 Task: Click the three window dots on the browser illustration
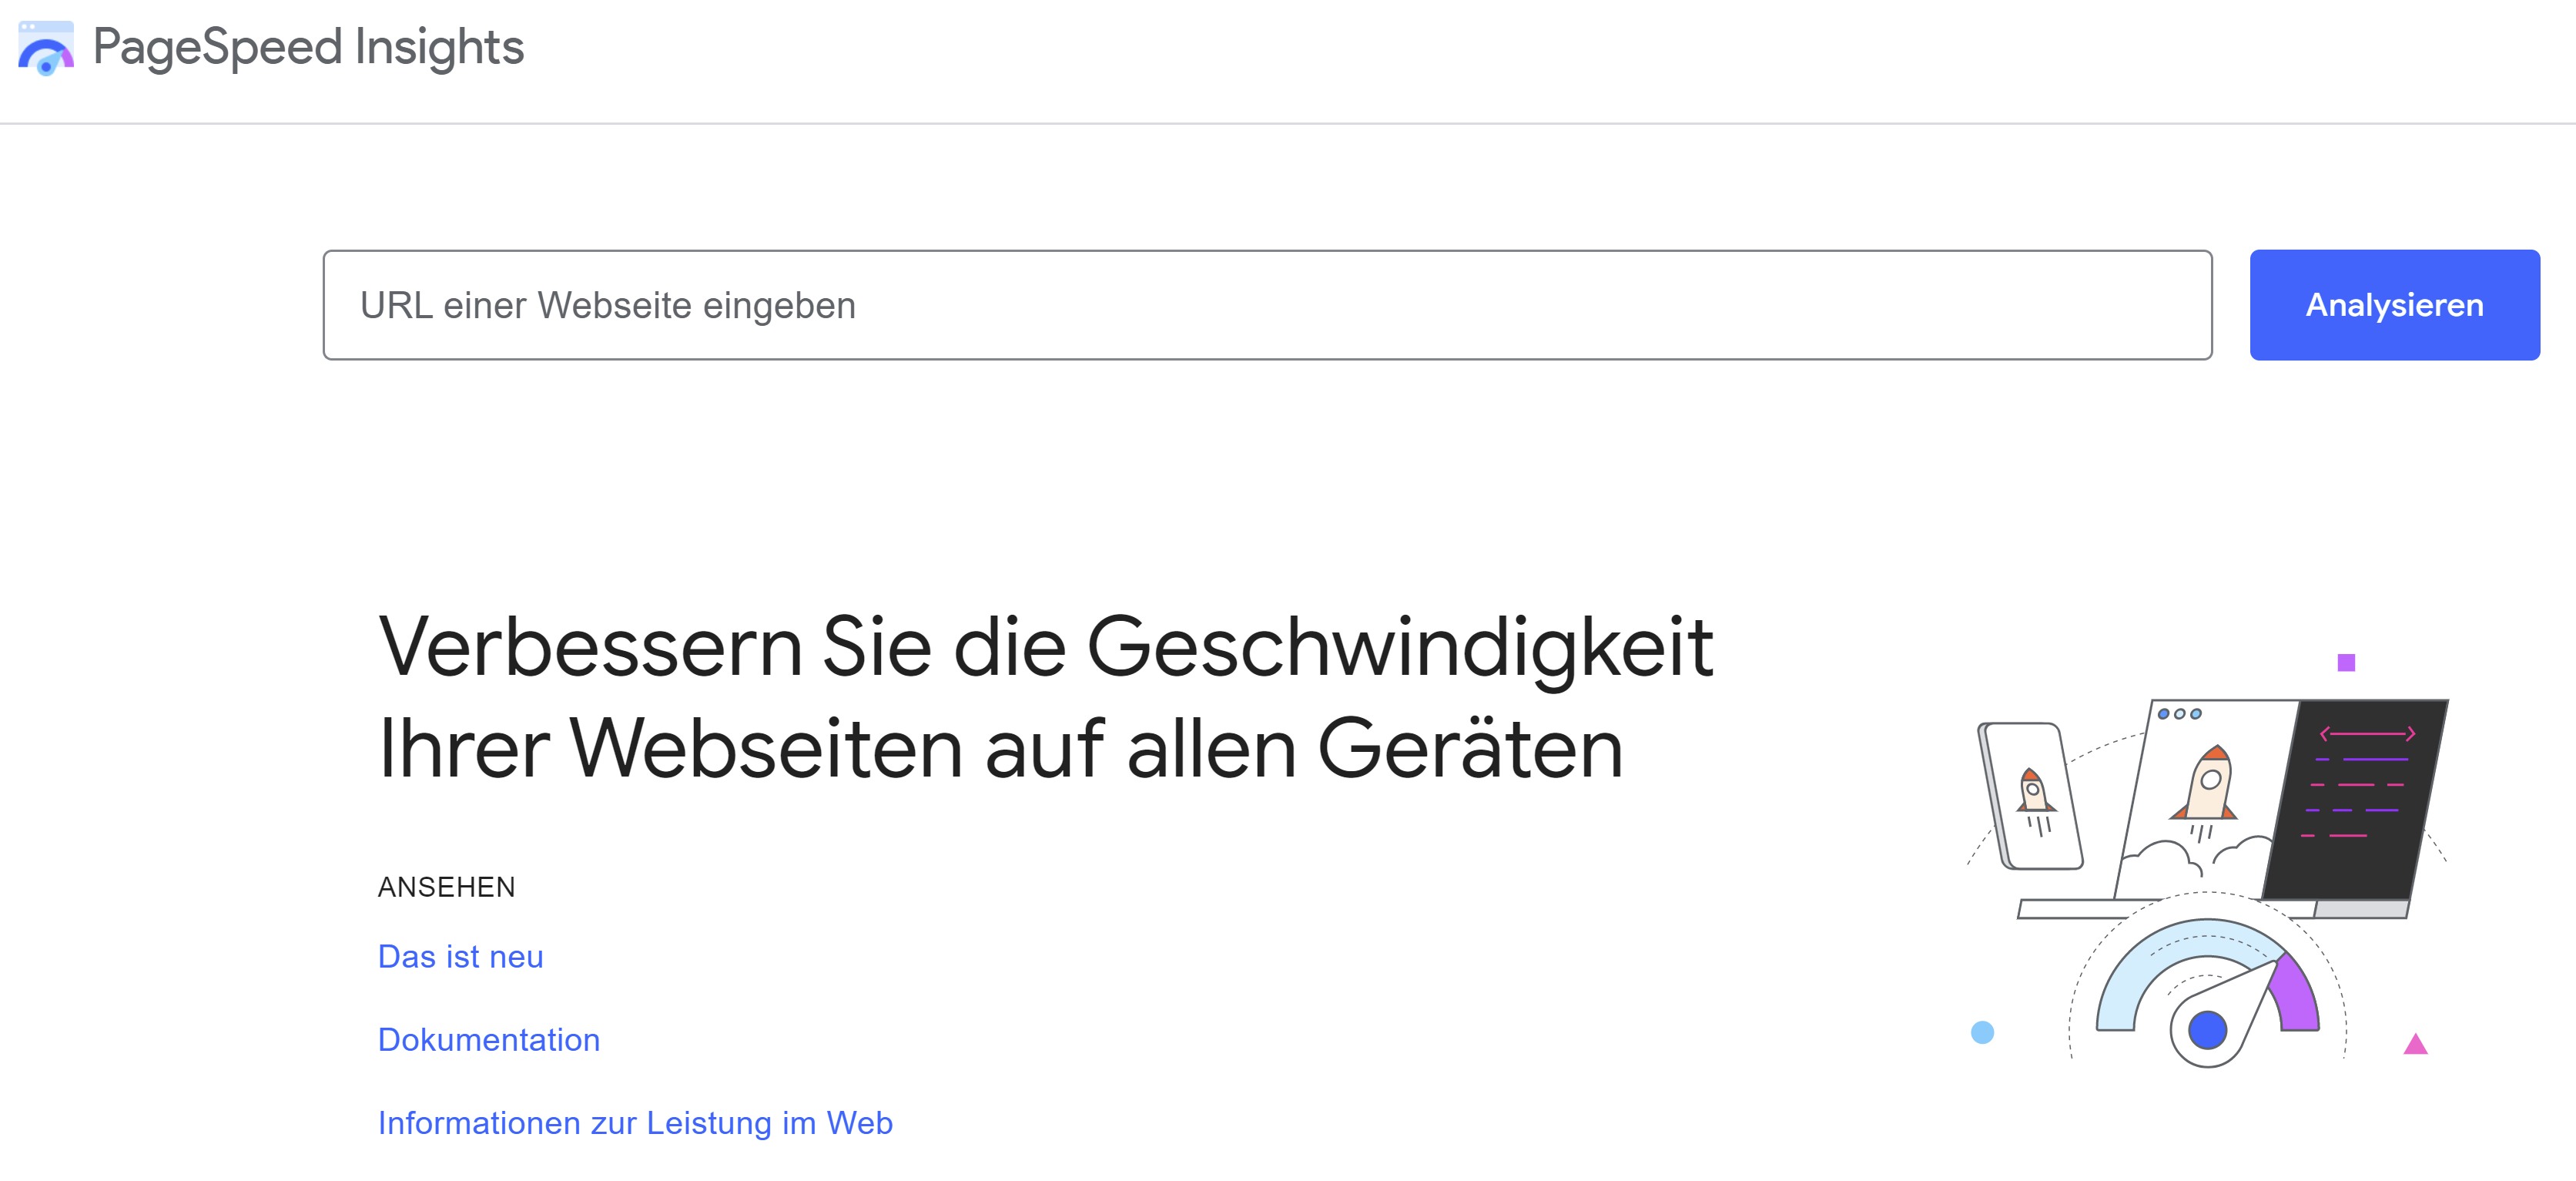click(x=2179, y=714)
